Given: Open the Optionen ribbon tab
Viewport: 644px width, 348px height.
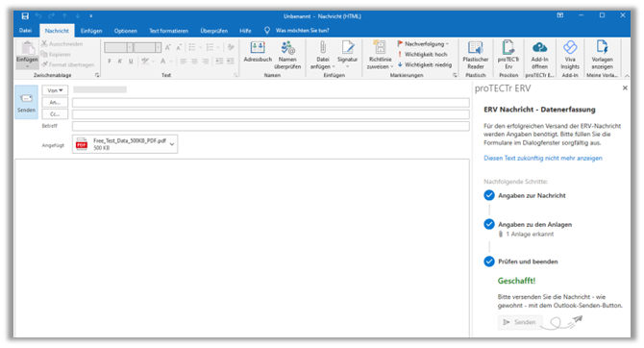Looking at the screenshot, I should click(x=126, y=31).
